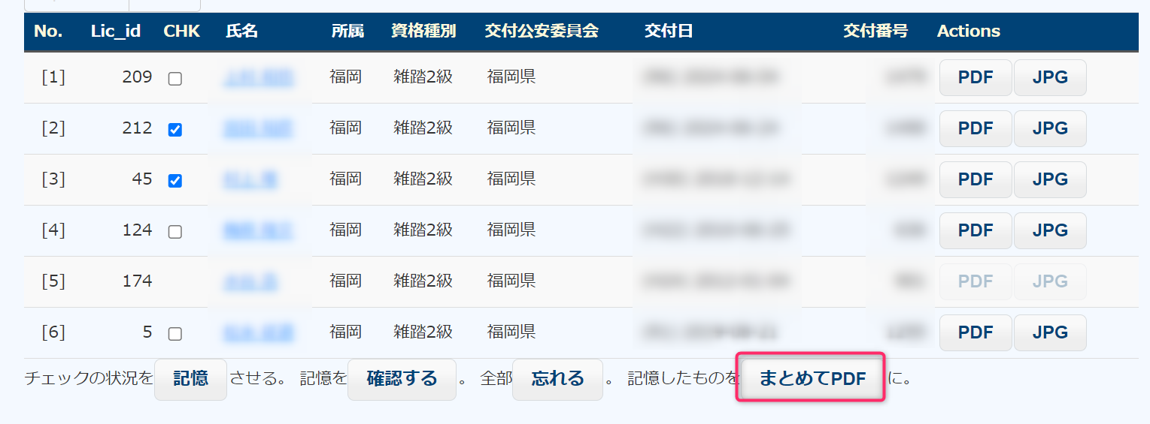The height and width of the screenshot is (424, 1150).
Task: Open the blurred name link in row [1]
Action: pos(258,77)
